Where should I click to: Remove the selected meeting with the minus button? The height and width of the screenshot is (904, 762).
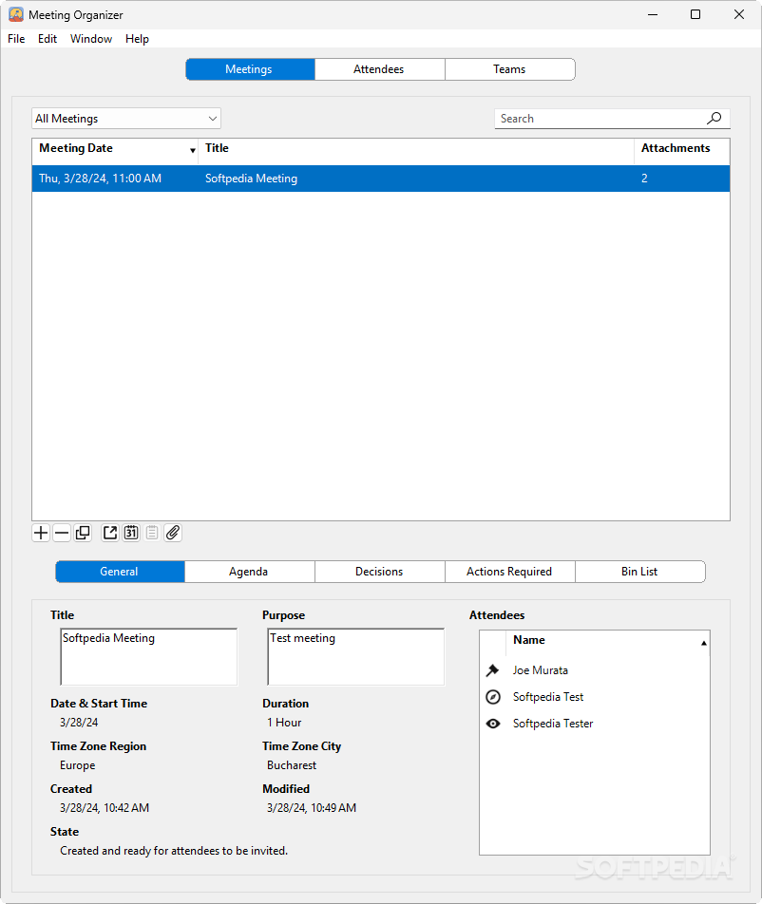pyautogui.click(x=62, y=533)
